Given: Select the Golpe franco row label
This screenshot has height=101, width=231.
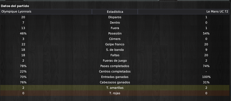Looking at the screenshot, I should pos(115,44).
